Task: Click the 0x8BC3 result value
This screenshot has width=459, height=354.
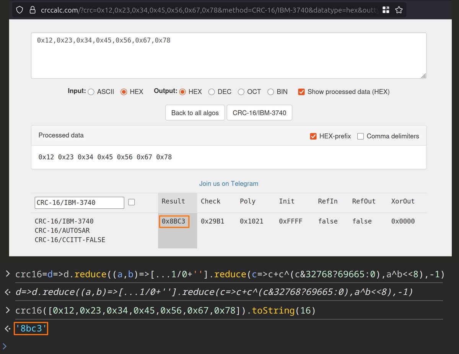Action: (174, 221)
